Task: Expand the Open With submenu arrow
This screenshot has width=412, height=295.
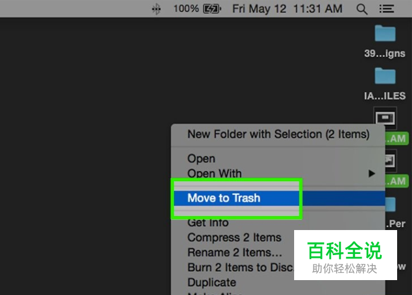Action: (372, 173)
